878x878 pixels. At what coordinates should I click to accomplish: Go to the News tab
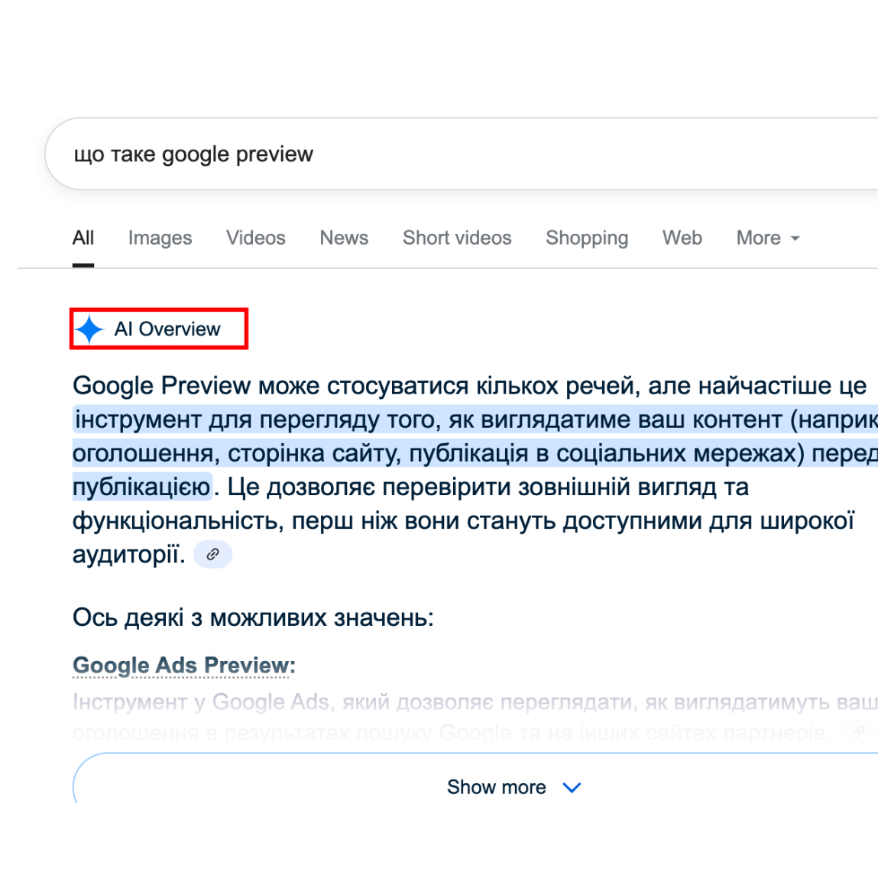[x=344, y=238]
